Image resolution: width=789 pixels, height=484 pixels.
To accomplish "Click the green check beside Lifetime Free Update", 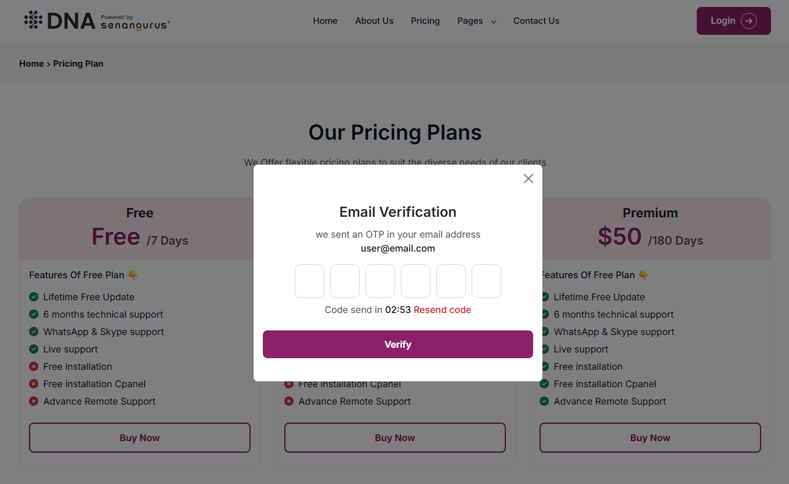I will [34, 297].
